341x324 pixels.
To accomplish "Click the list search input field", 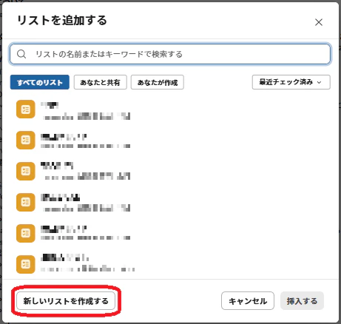I will [x=170, y=54].
